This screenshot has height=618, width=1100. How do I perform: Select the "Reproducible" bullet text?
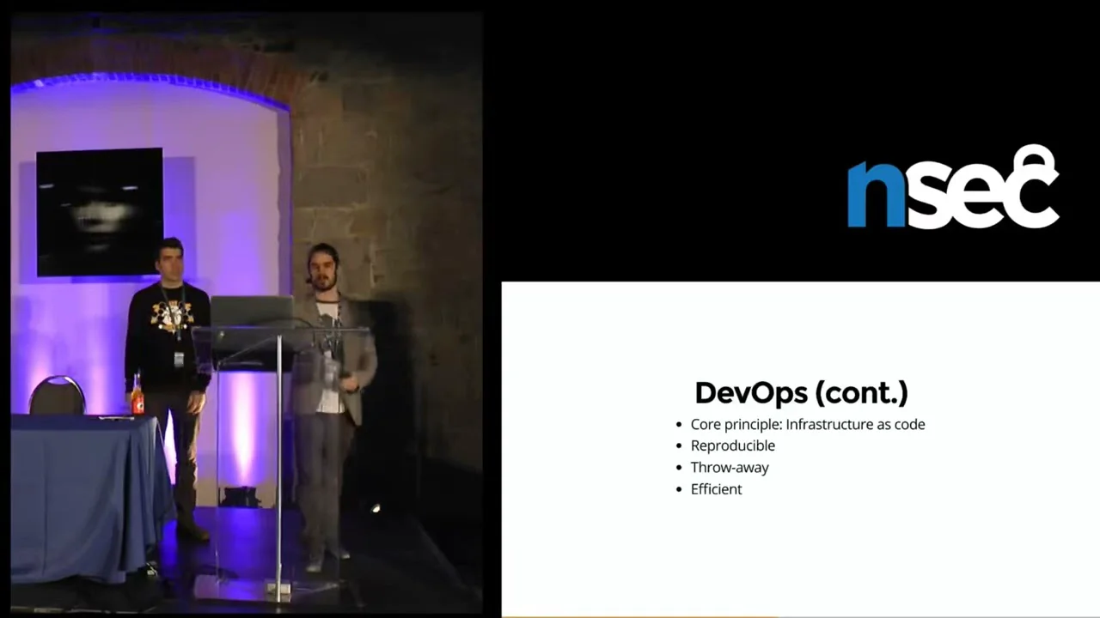(733, 445)
